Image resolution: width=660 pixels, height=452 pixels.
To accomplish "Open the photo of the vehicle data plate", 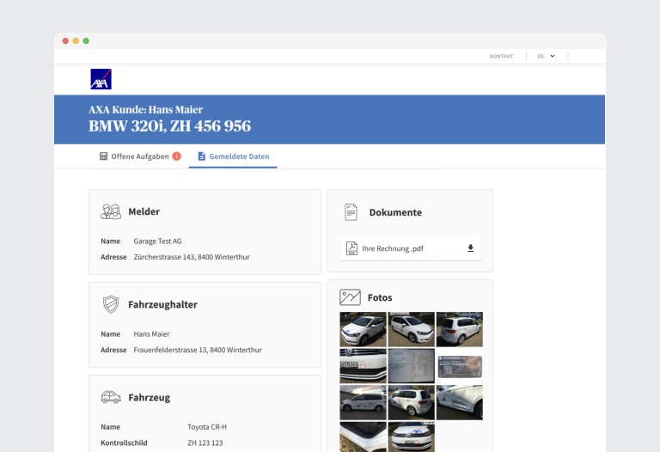I will tap(460, 366).
